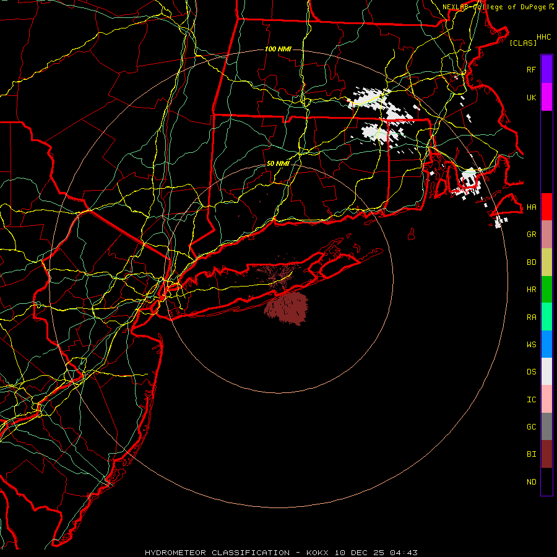Click the DS white legend swatch
This screenshot has width=557, height=557.
coord(546,371)
